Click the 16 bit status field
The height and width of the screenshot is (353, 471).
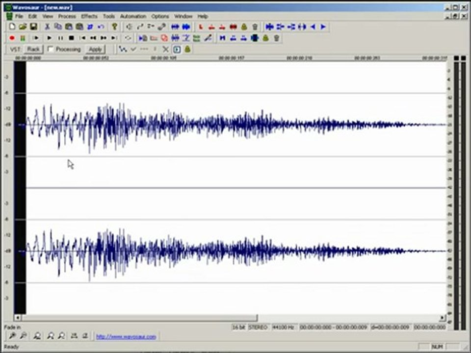pos(239,327)
